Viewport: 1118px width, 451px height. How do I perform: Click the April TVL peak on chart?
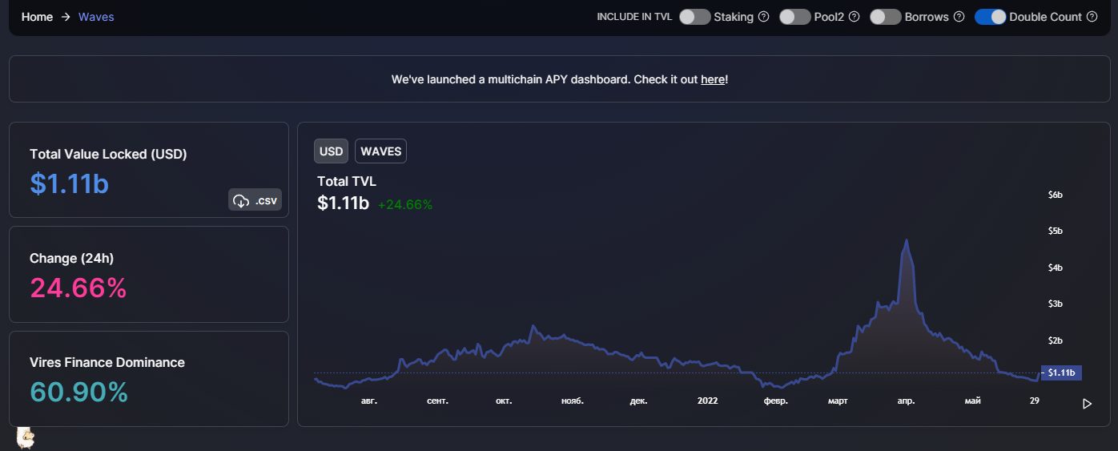pos(906,240)
